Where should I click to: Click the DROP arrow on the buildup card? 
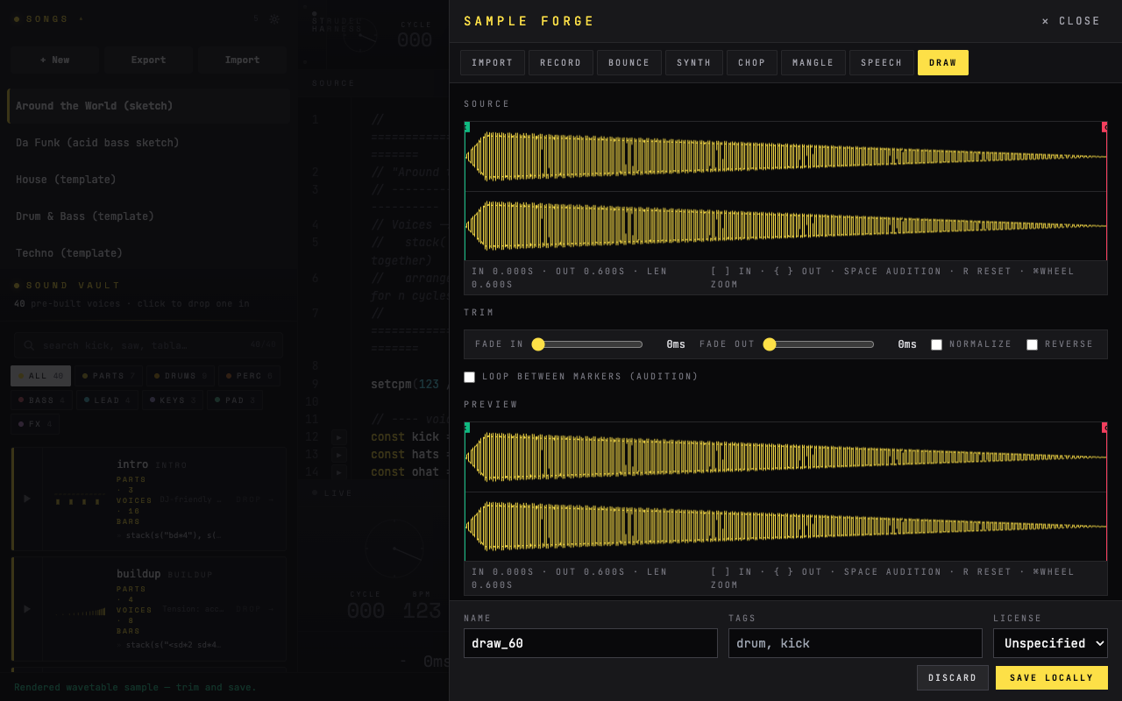pyautogui.click(x=254, y=608)
